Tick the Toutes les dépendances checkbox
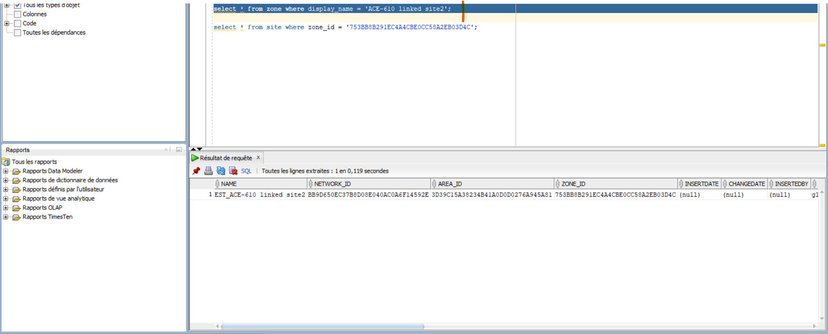Screen dimensions: 828x334 point(18,33)
